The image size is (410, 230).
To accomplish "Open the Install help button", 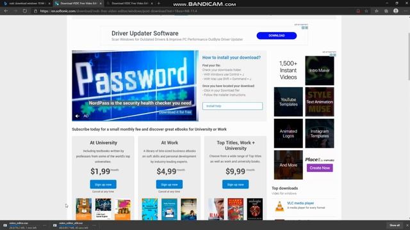I will [233, 106].
